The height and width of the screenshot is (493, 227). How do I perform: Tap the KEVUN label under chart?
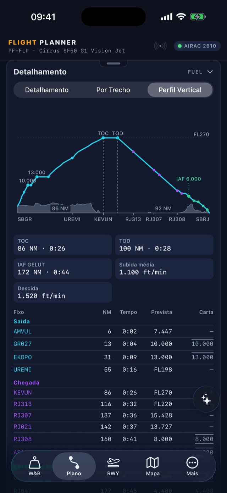tap(103, 219)
